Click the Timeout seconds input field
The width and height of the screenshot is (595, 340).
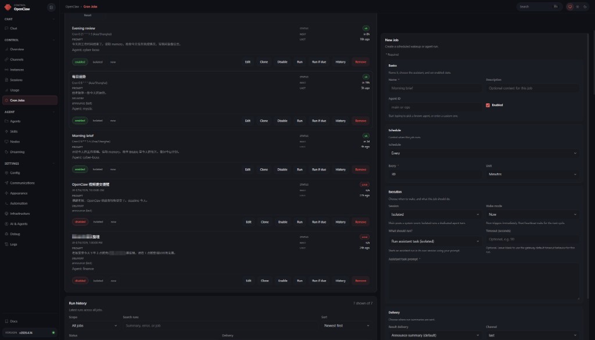click(x=532, y=240)
